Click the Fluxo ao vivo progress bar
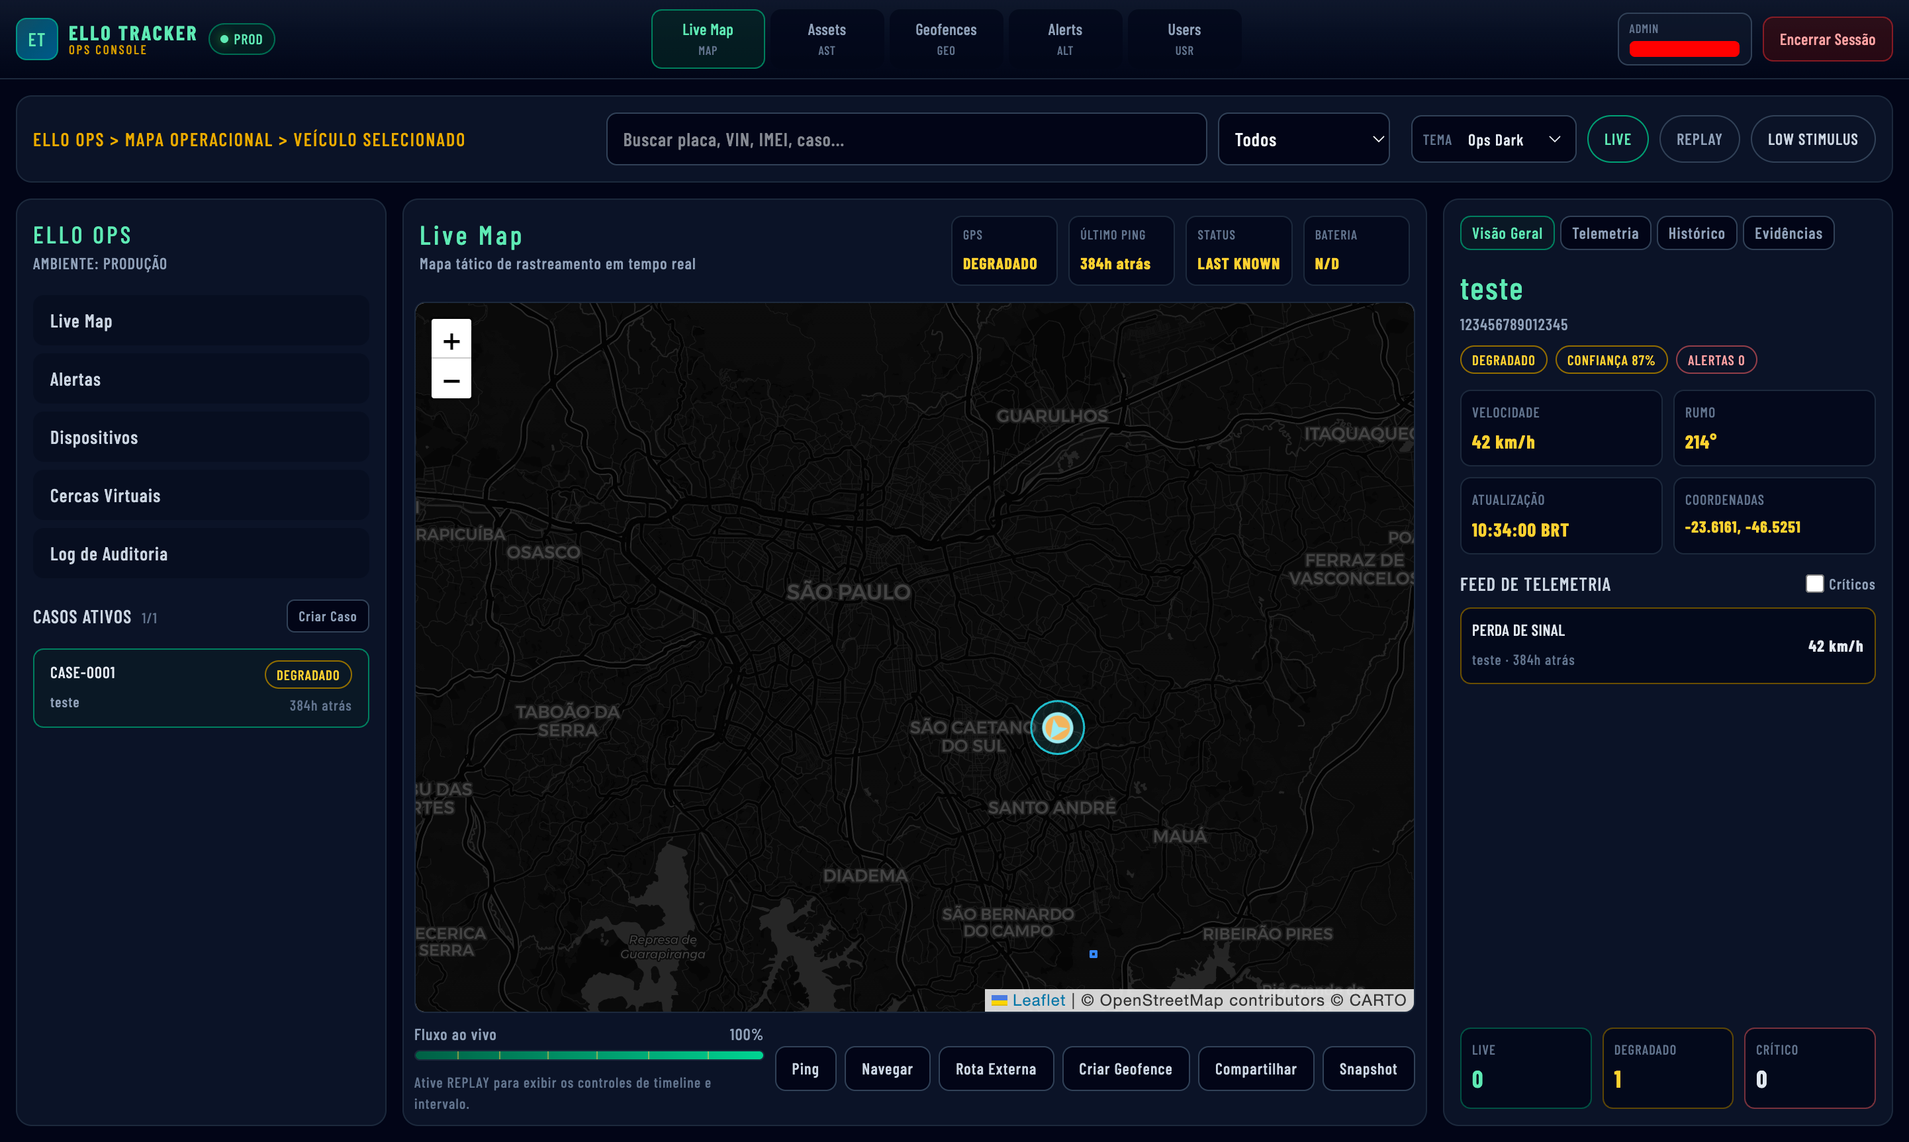 pyautogui.click(x=588, y=1055)
